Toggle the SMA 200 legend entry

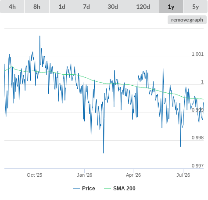tap(124, 188)
